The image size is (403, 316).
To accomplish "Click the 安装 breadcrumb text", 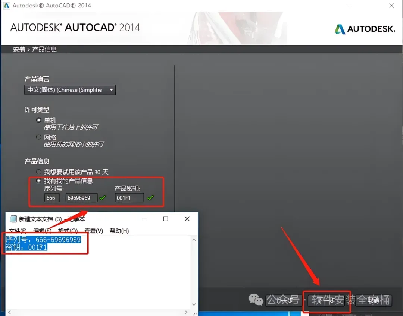I will tap(19, 49).
